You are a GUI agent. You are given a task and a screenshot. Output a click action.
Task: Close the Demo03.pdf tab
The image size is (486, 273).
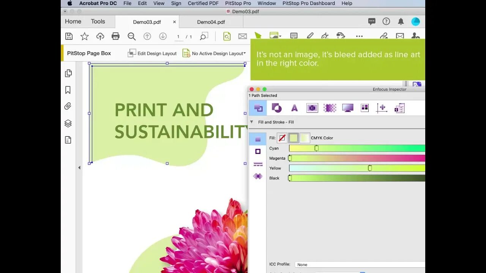click(174, 22)
